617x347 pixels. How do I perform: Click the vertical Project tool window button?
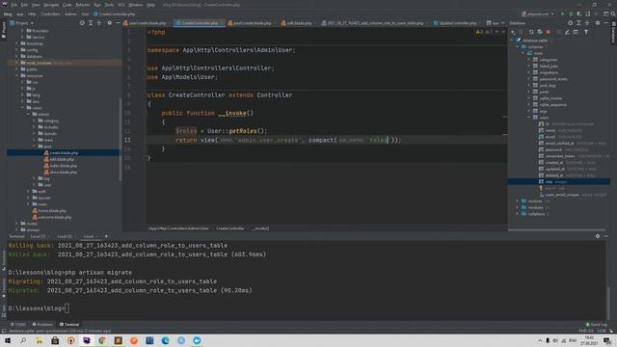[x=4, y=30]
